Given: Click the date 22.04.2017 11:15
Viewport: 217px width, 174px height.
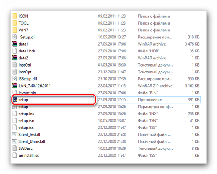Looking at the screenshot, I should click(x=112, y=86).
